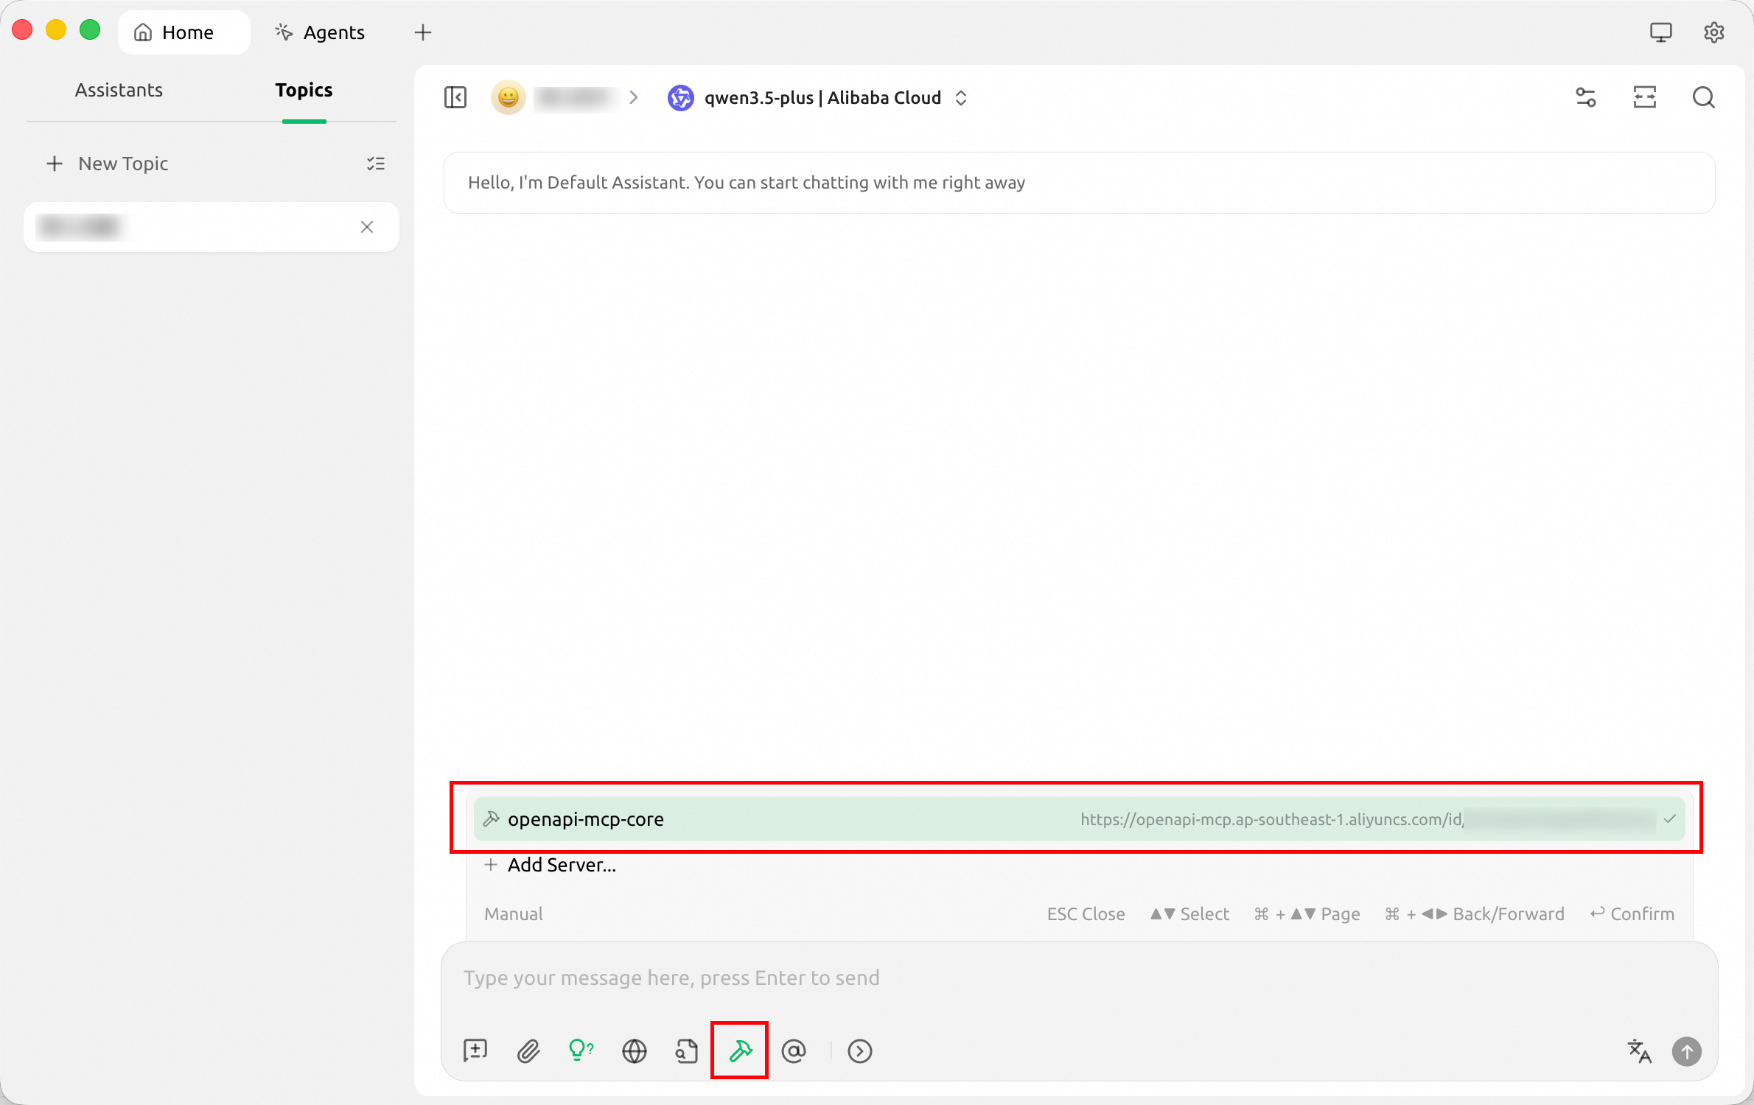Collapse the sidebar panel icon
Image resolution: width=1754 pixels, height=1105 pixels.
coord(455,97)
